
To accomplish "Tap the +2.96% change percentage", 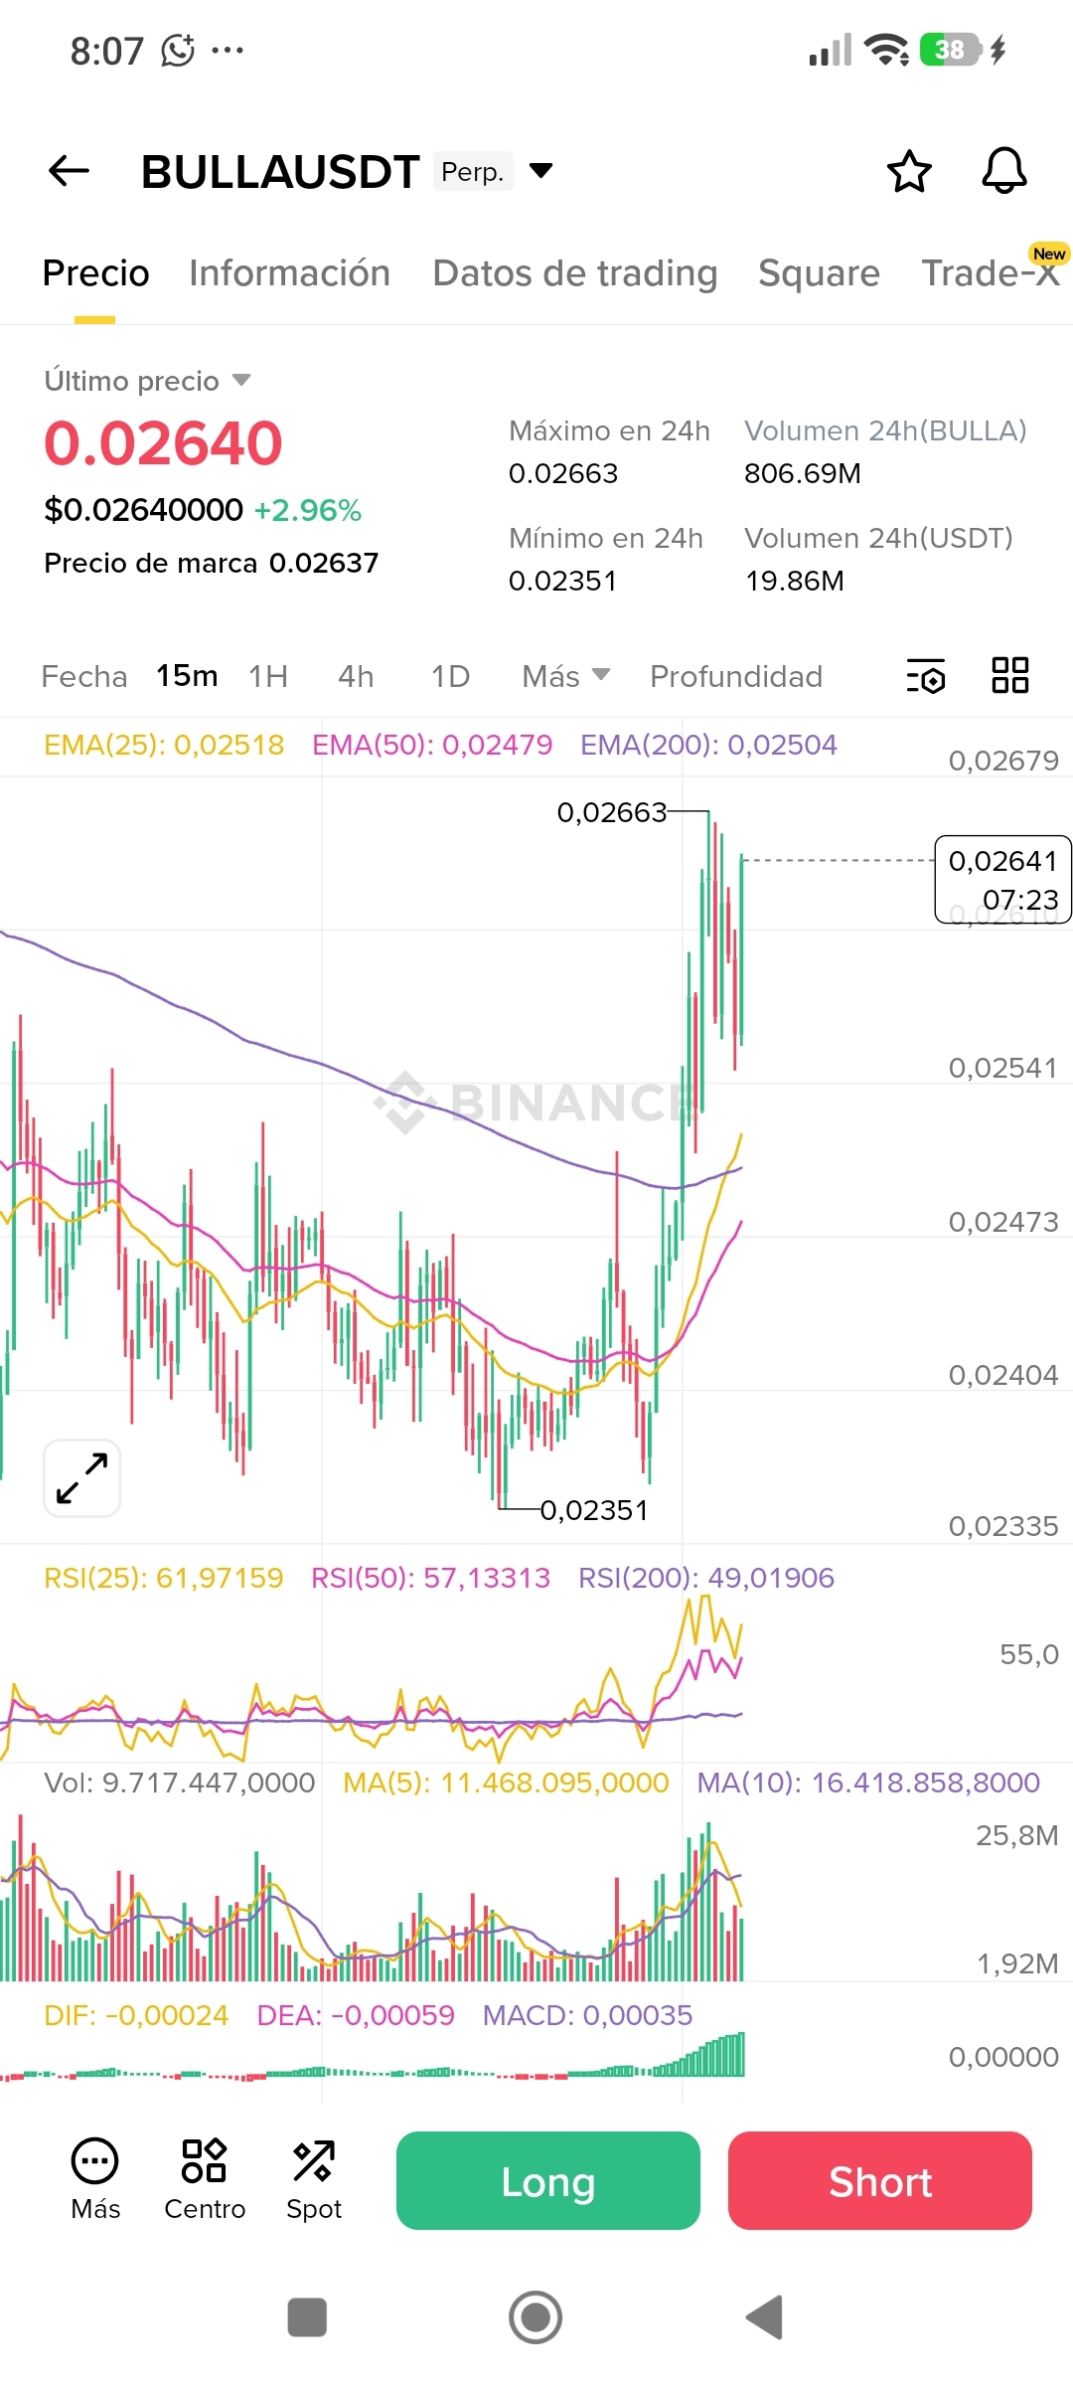I will (308, 510).
